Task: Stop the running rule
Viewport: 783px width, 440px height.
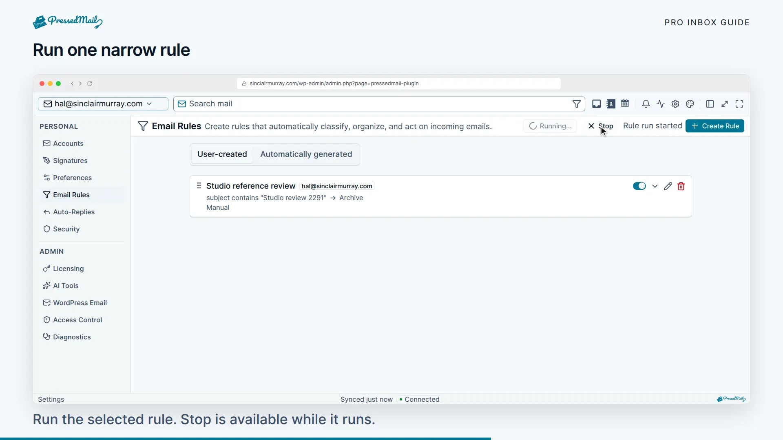Action: pos(600,126)
